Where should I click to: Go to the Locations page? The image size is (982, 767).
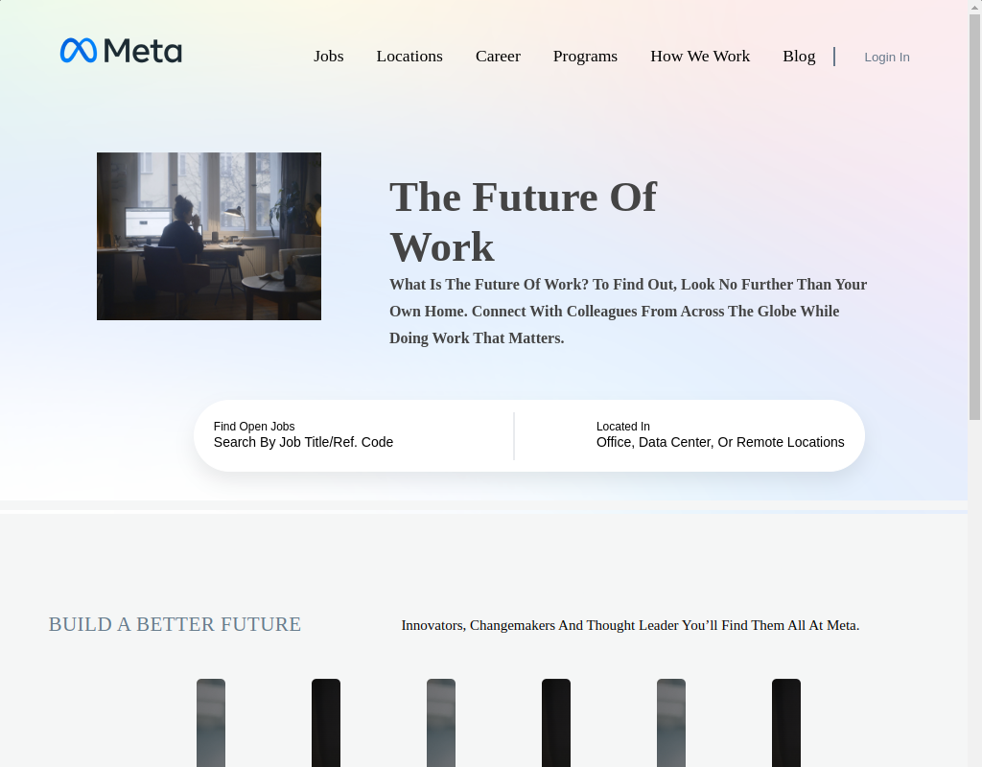(409, 57)
